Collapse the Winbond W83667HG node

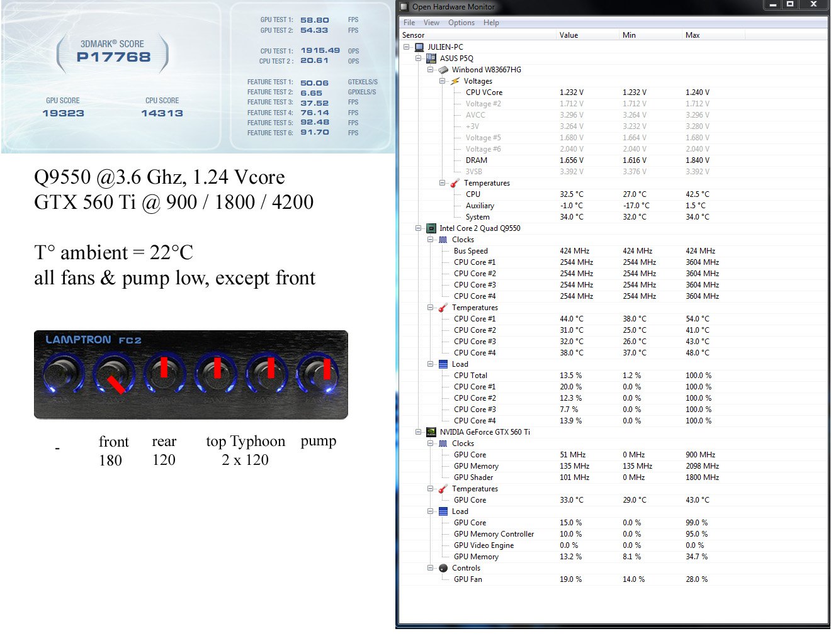click(x=431, y=70)
